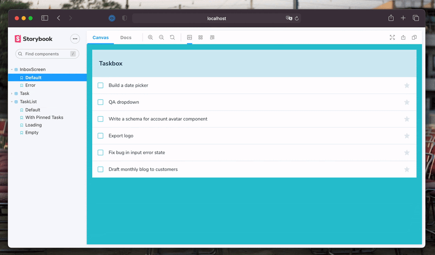Enable the grid overlay icon
Viewport: 435px width, 255px height.
201,37
